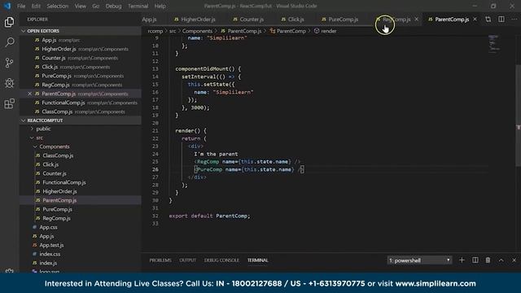Open Source Control view in activity bar

pos(9,63)
